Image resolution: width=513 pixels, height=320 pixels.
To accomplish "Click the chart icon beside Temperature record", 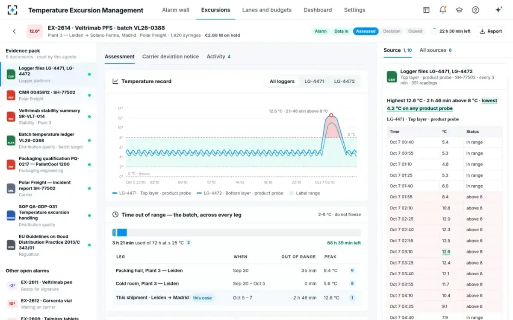I will coord(115,81).
